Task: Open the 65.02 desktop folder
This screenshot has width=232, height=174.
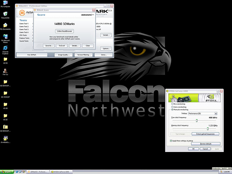Action: pyautogui.click(x=5, y=117)
